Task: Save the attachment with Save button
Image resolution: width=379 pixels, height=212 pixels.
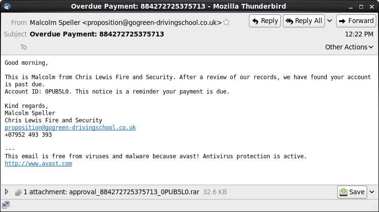Action: coord(352,192)
